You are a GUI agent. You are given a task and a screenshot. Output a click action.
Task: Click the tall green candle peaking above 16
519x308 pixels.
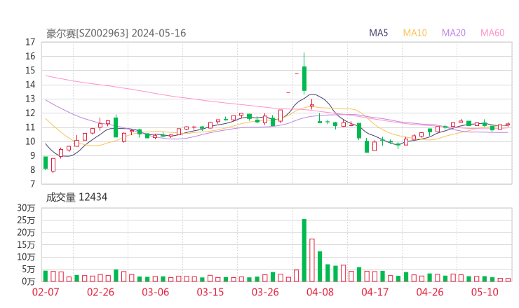coord(304,78)
